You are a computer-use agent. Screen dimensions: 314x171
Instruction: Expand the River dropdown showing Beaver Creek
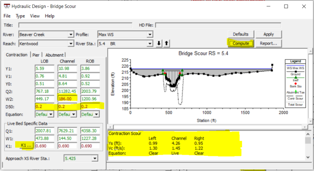(70, 34)
